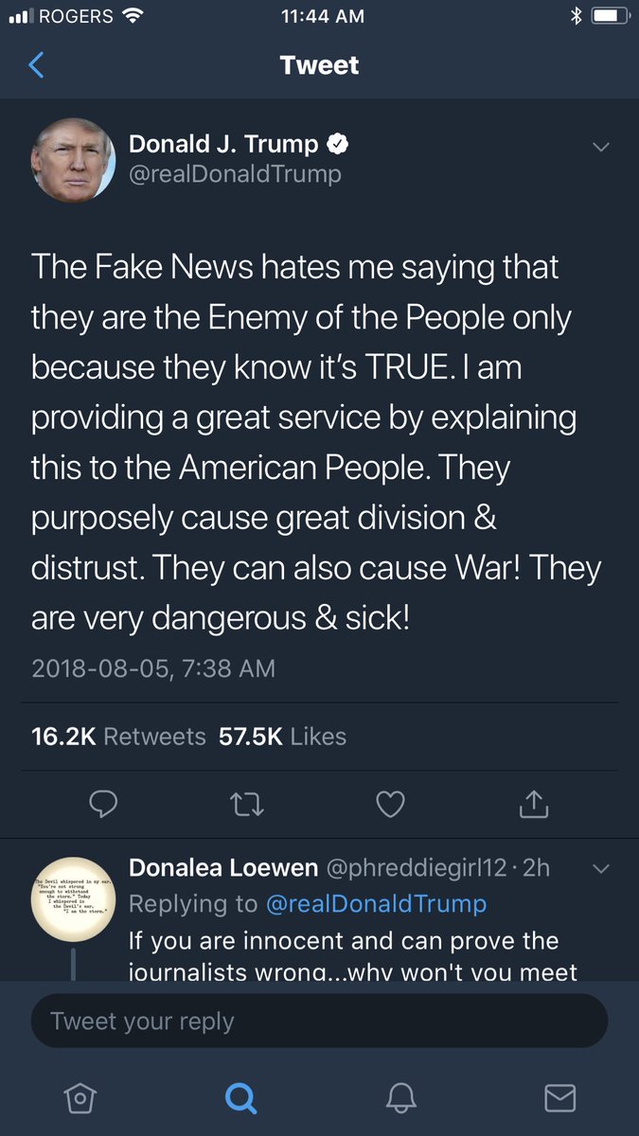Viewport: 639px width, 1136px height.
Task: Expand Donalea Loewen reply options chevron
Action: coord(600,868)
